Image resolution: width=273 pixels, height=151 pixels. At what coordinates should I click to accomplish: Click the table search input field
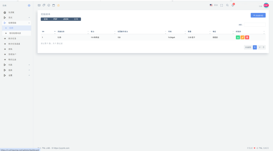[255, 25]
